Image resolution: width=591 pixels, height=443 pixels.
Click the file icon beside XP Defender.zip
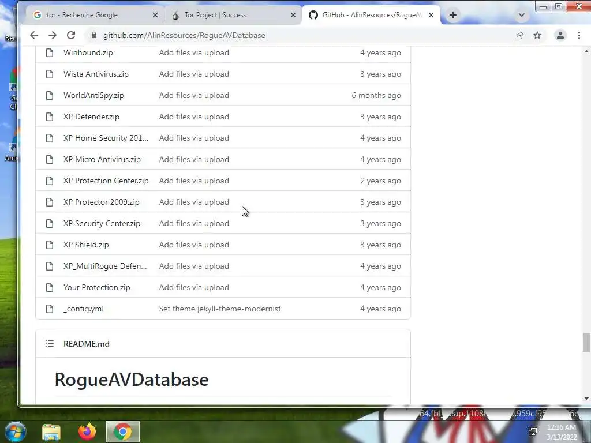[x=50, y=117]
